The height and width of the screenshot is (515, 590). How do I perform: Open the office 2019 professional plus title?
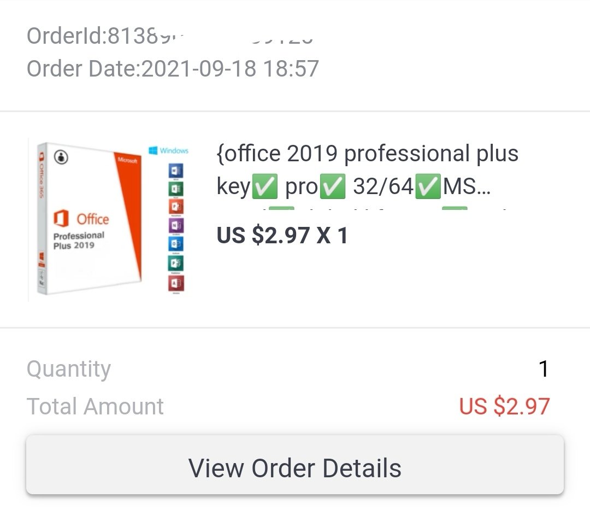[x=367, y=170]
